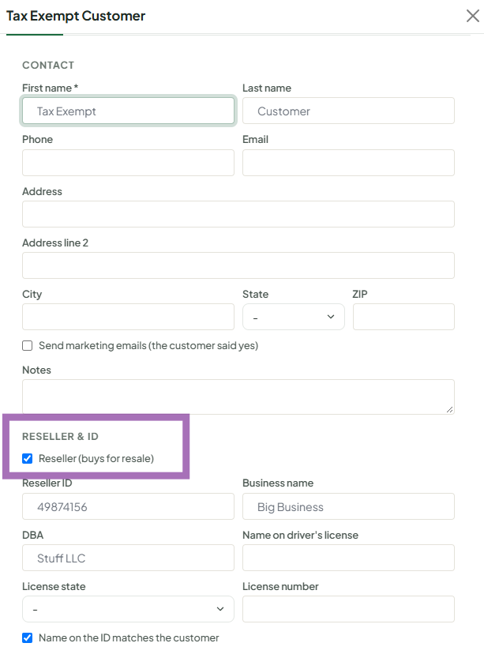Click the CONTACT section heading

tap(48, 65)
